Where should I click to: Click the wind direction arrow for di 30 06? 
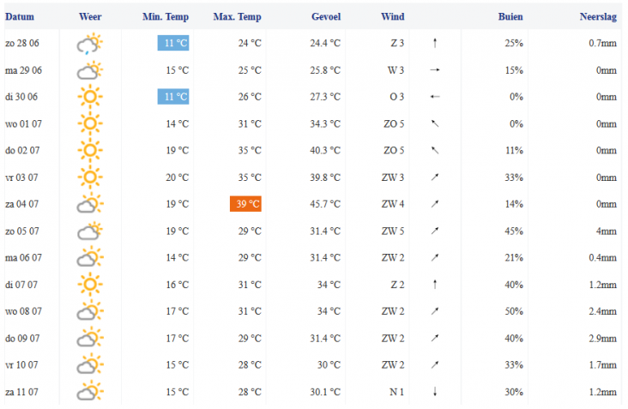tap(435, 97)
